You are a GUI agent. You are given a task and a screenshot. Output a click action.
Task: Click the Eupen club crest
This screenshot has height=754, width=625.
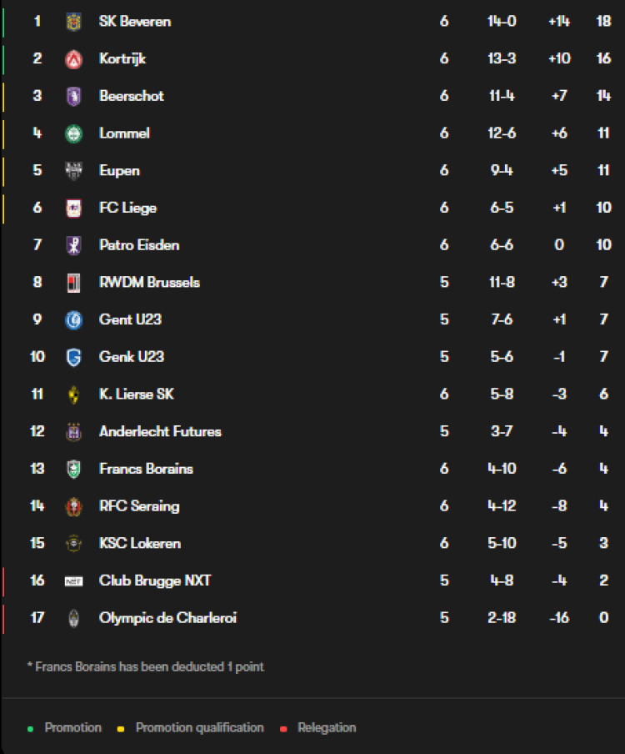point(73,171)
